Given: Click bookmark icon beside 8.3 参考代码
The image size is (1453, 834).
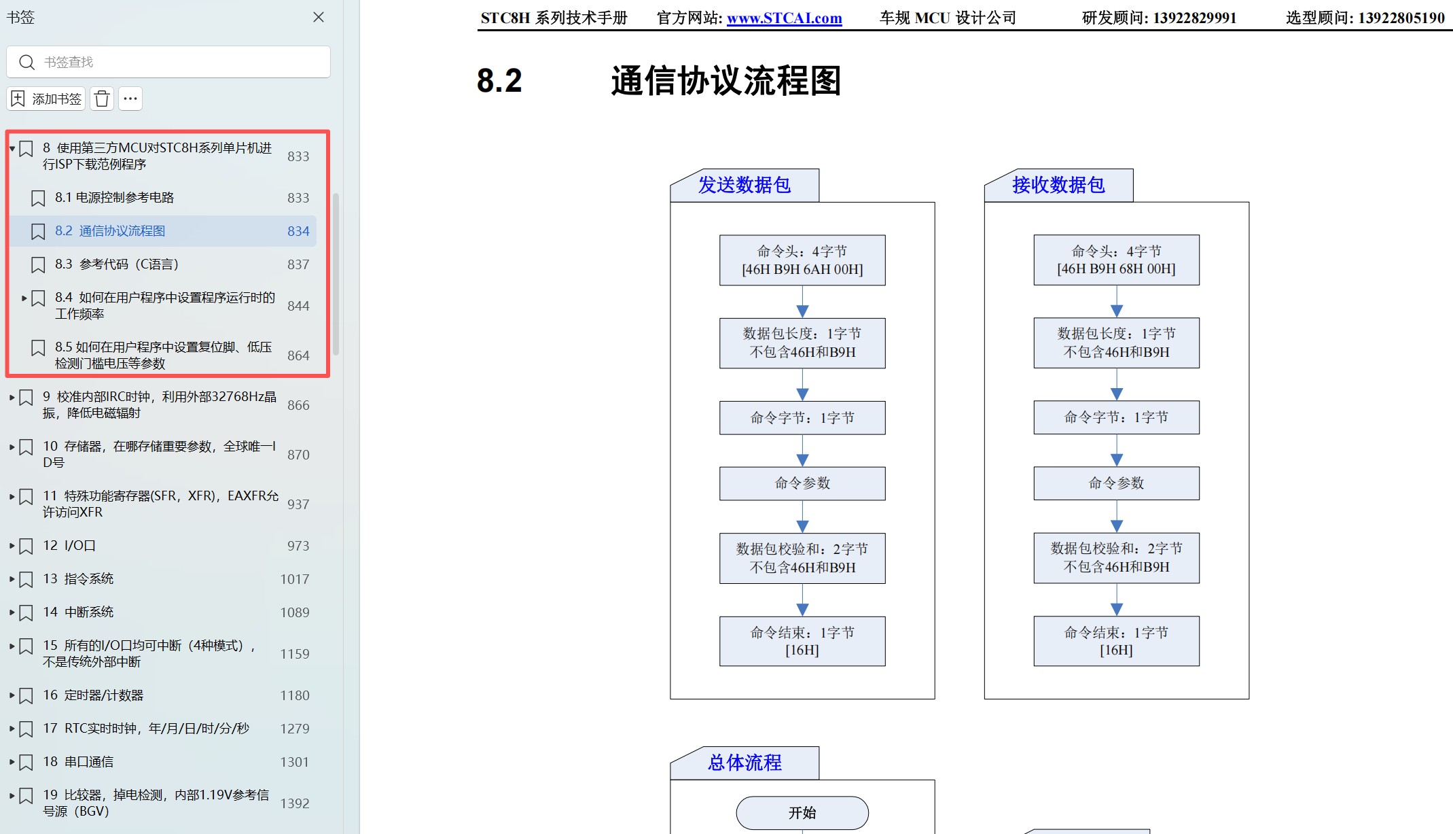Looking at the screenshot, I should point(38,264).
